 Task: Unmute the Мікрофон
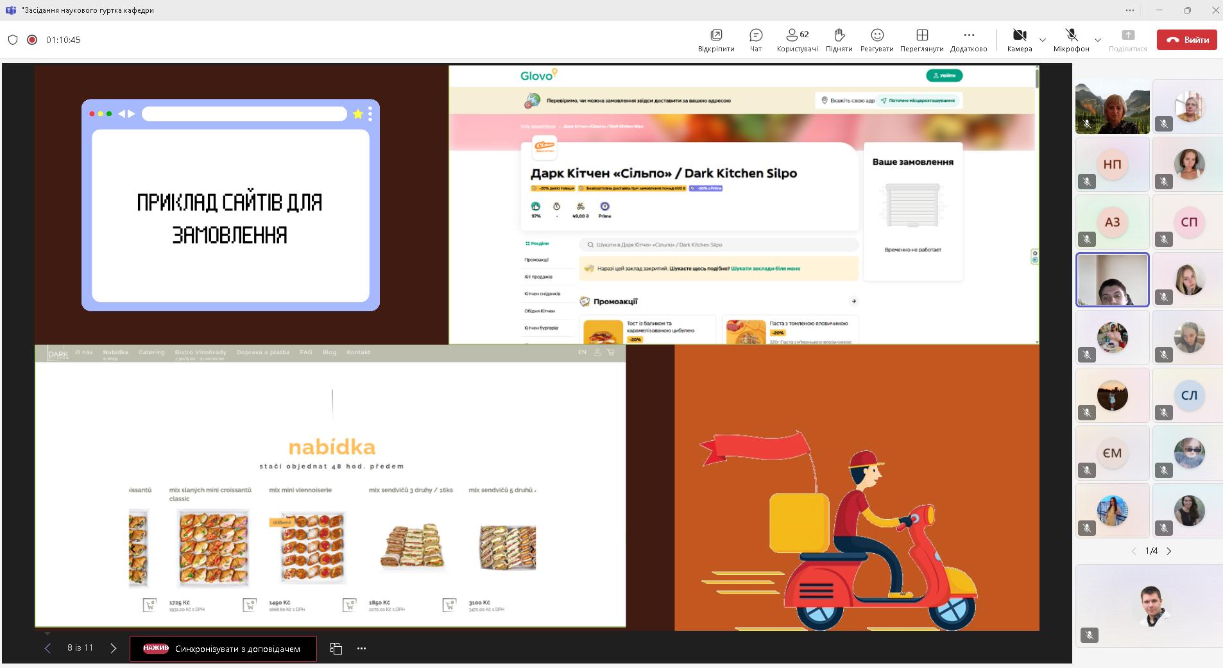click(1071, 40)
